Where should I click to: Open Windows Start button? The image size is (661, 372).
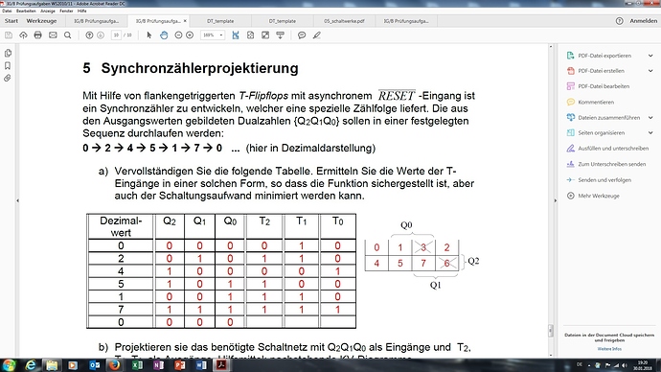click(10, 365)
